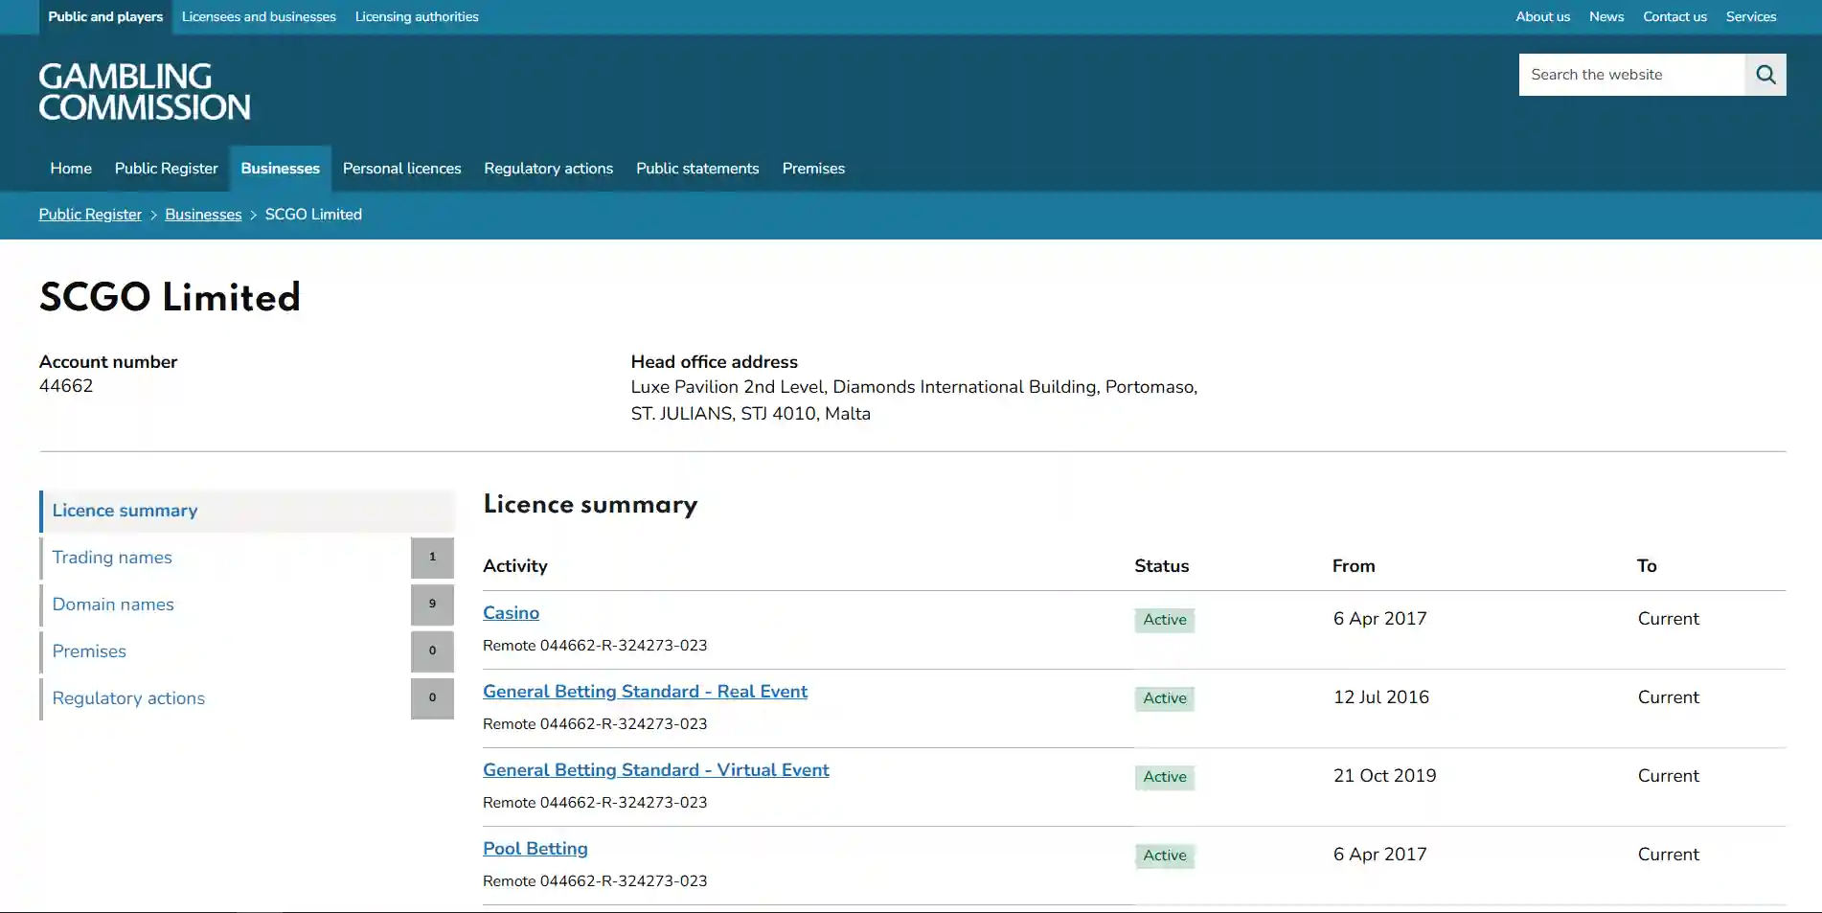This screenshot has width=1822, height=913.
Task: Open Regulatory actions side menu item
Action: (247, 698)
